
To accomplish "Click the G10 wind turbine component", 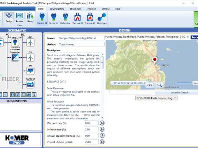I will tap(30, 42).
